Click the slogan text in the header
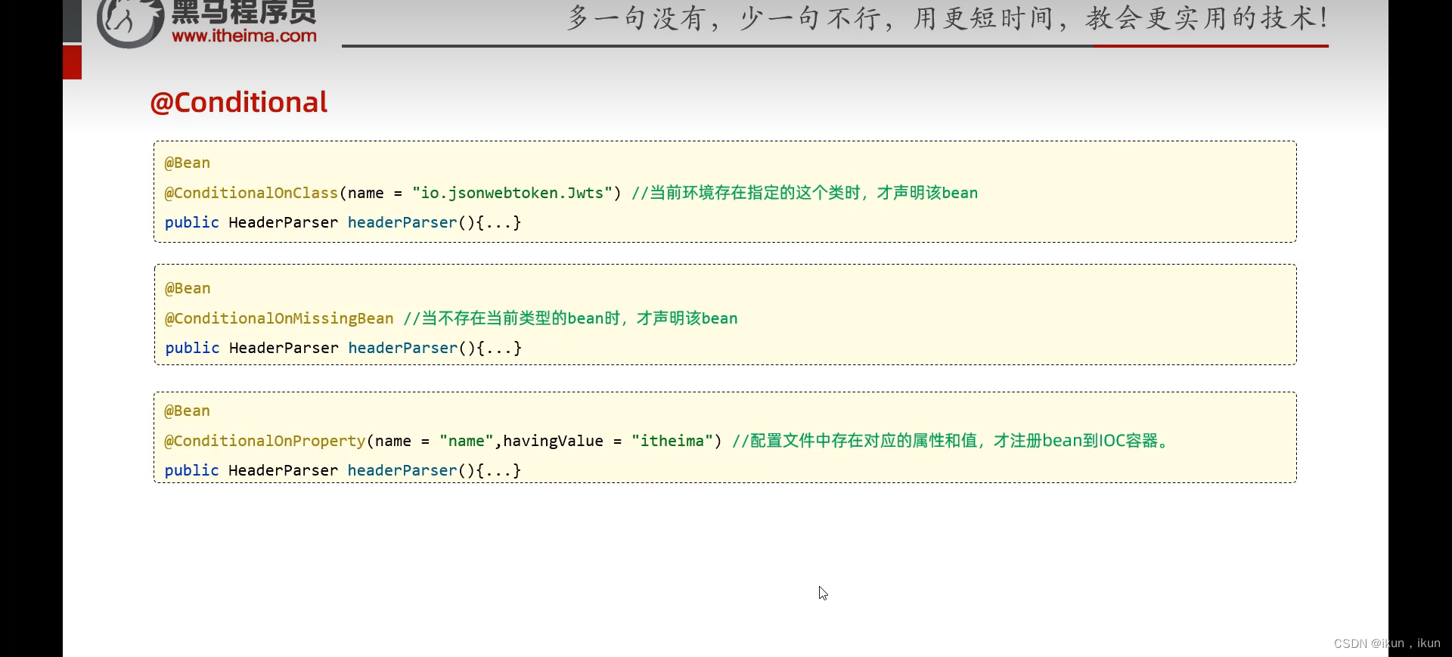The width and height of the screenshot is (1452, 657). tap(948, 18)
